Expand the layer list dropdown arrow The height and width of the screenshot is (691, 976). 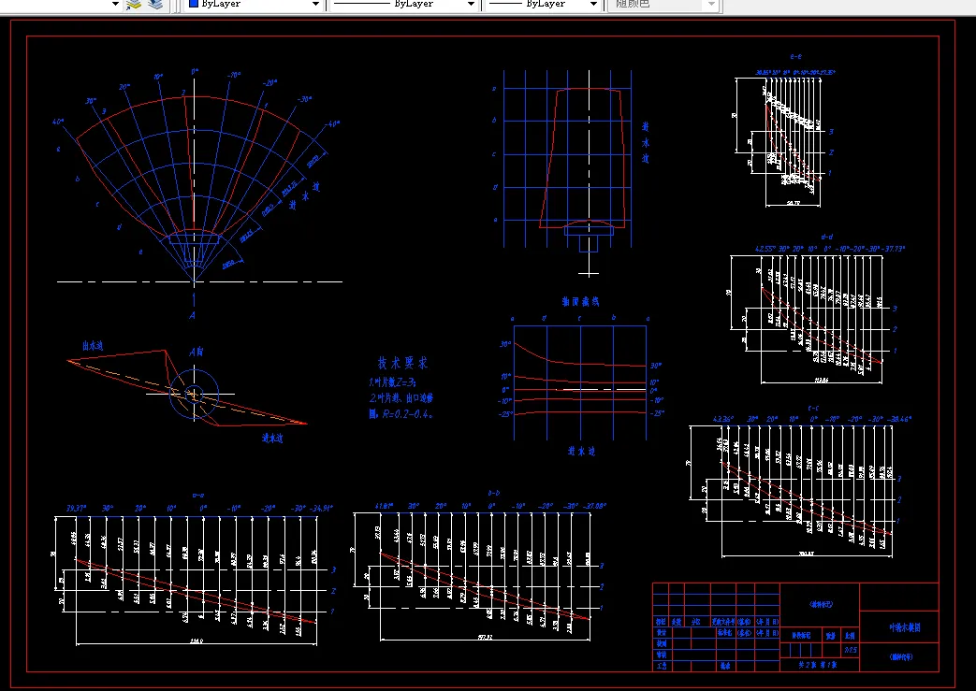click(x=115, y=5)
